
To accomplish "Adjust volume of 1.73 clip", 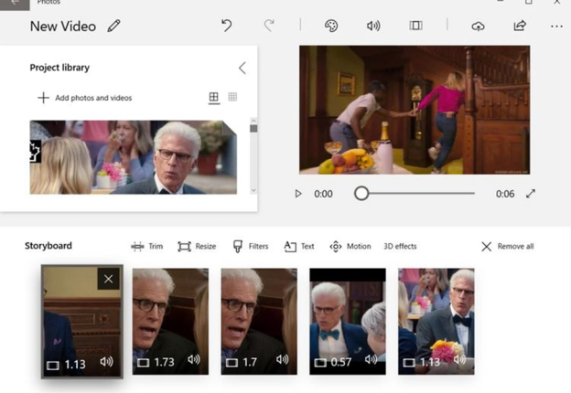I will [x=194, y=359].
